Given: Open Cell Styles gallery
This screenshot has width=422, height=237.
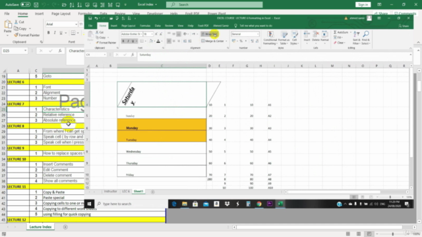Looking at the screenshot, I should [295, 38].
